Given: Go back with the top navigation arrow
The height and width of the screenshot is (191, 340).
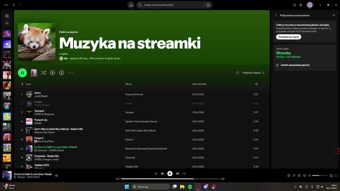Looking at the screenshot, I should [x=14, y=5].
